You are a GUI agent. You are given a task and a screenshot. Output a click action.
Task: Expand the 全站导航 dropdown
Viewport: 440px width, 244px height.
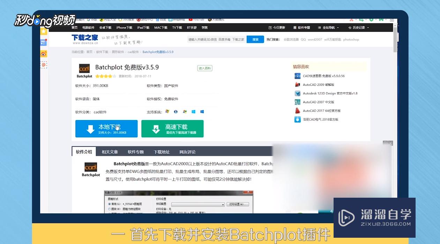click(328, 27)
